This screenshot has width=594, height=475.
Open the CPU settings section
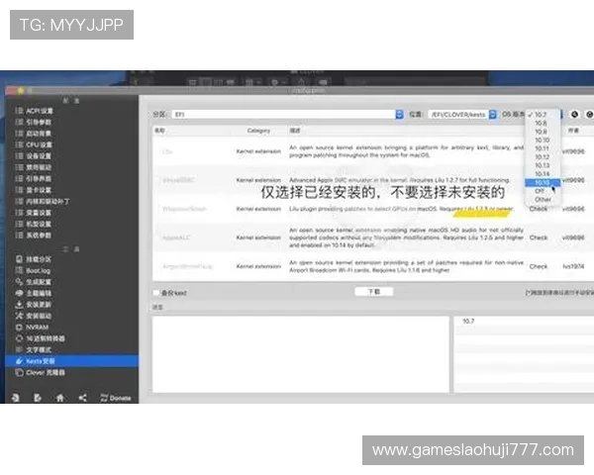(34, 144)
